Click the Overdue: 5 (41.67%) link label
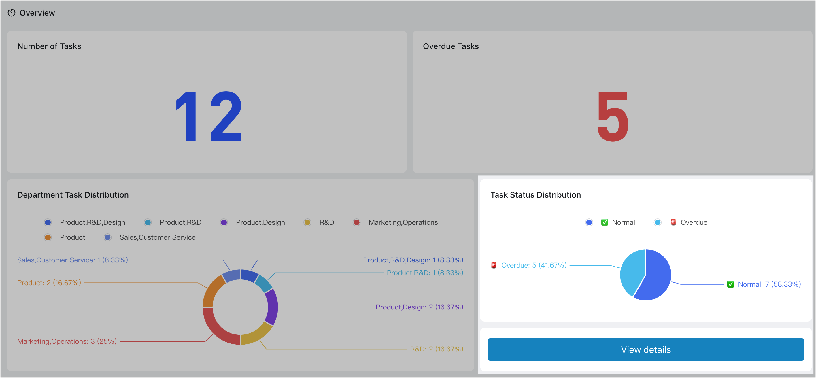Viewport: 816px width, 378px height. pyautogui.click(x=533, y=265)
